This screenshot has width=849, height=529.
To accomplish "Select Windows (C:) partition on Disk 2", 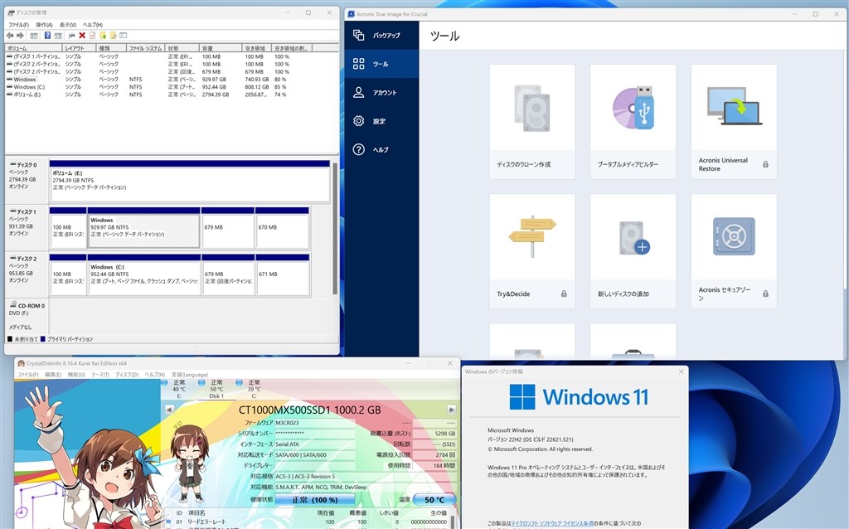I will point(143,274).
